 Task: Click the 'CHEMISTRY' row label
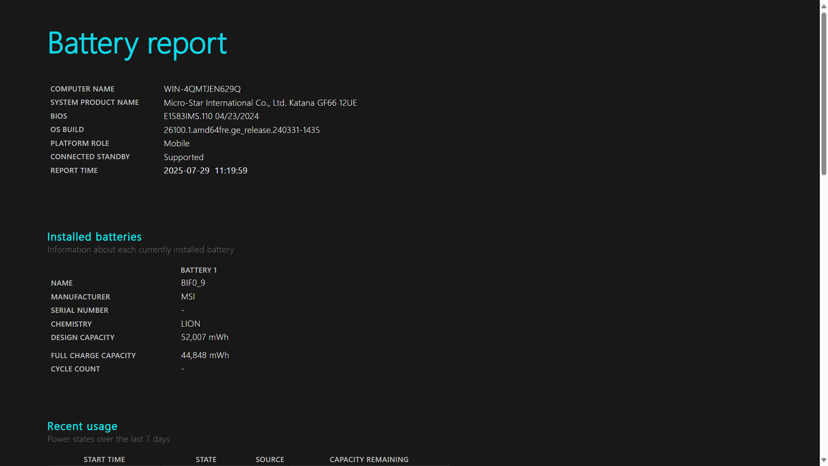click(x=71, y=324)
